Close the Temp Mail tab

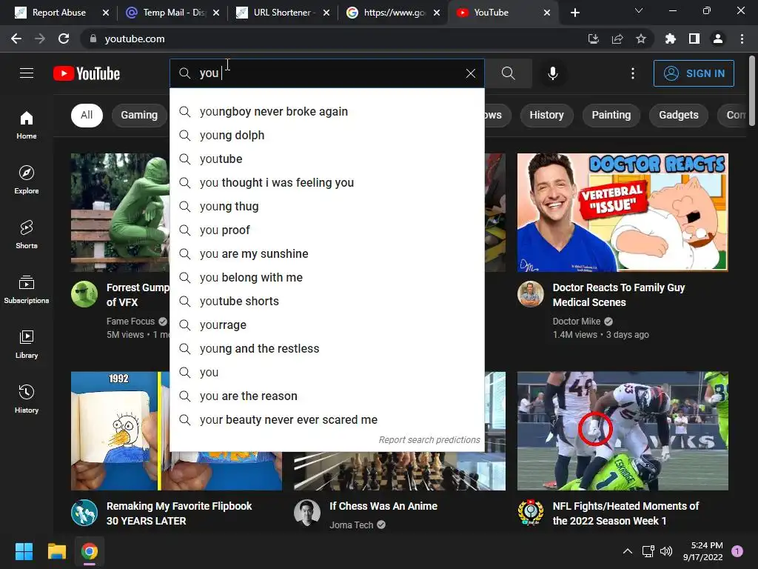tap(216, 13)
